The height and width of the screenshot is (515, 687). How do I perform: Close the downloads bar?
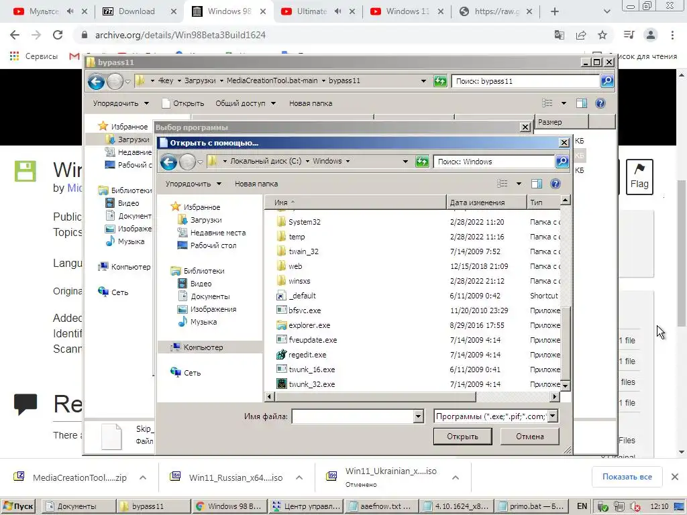click(675, 477)
